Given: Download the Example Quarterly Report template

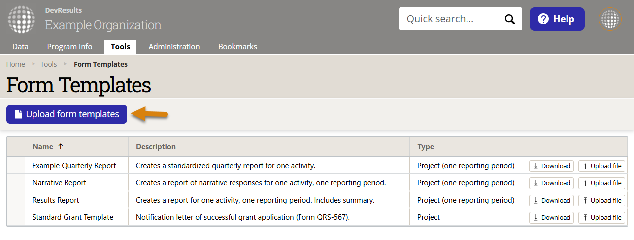Looking at the screenshot, I should pos(551,166).
